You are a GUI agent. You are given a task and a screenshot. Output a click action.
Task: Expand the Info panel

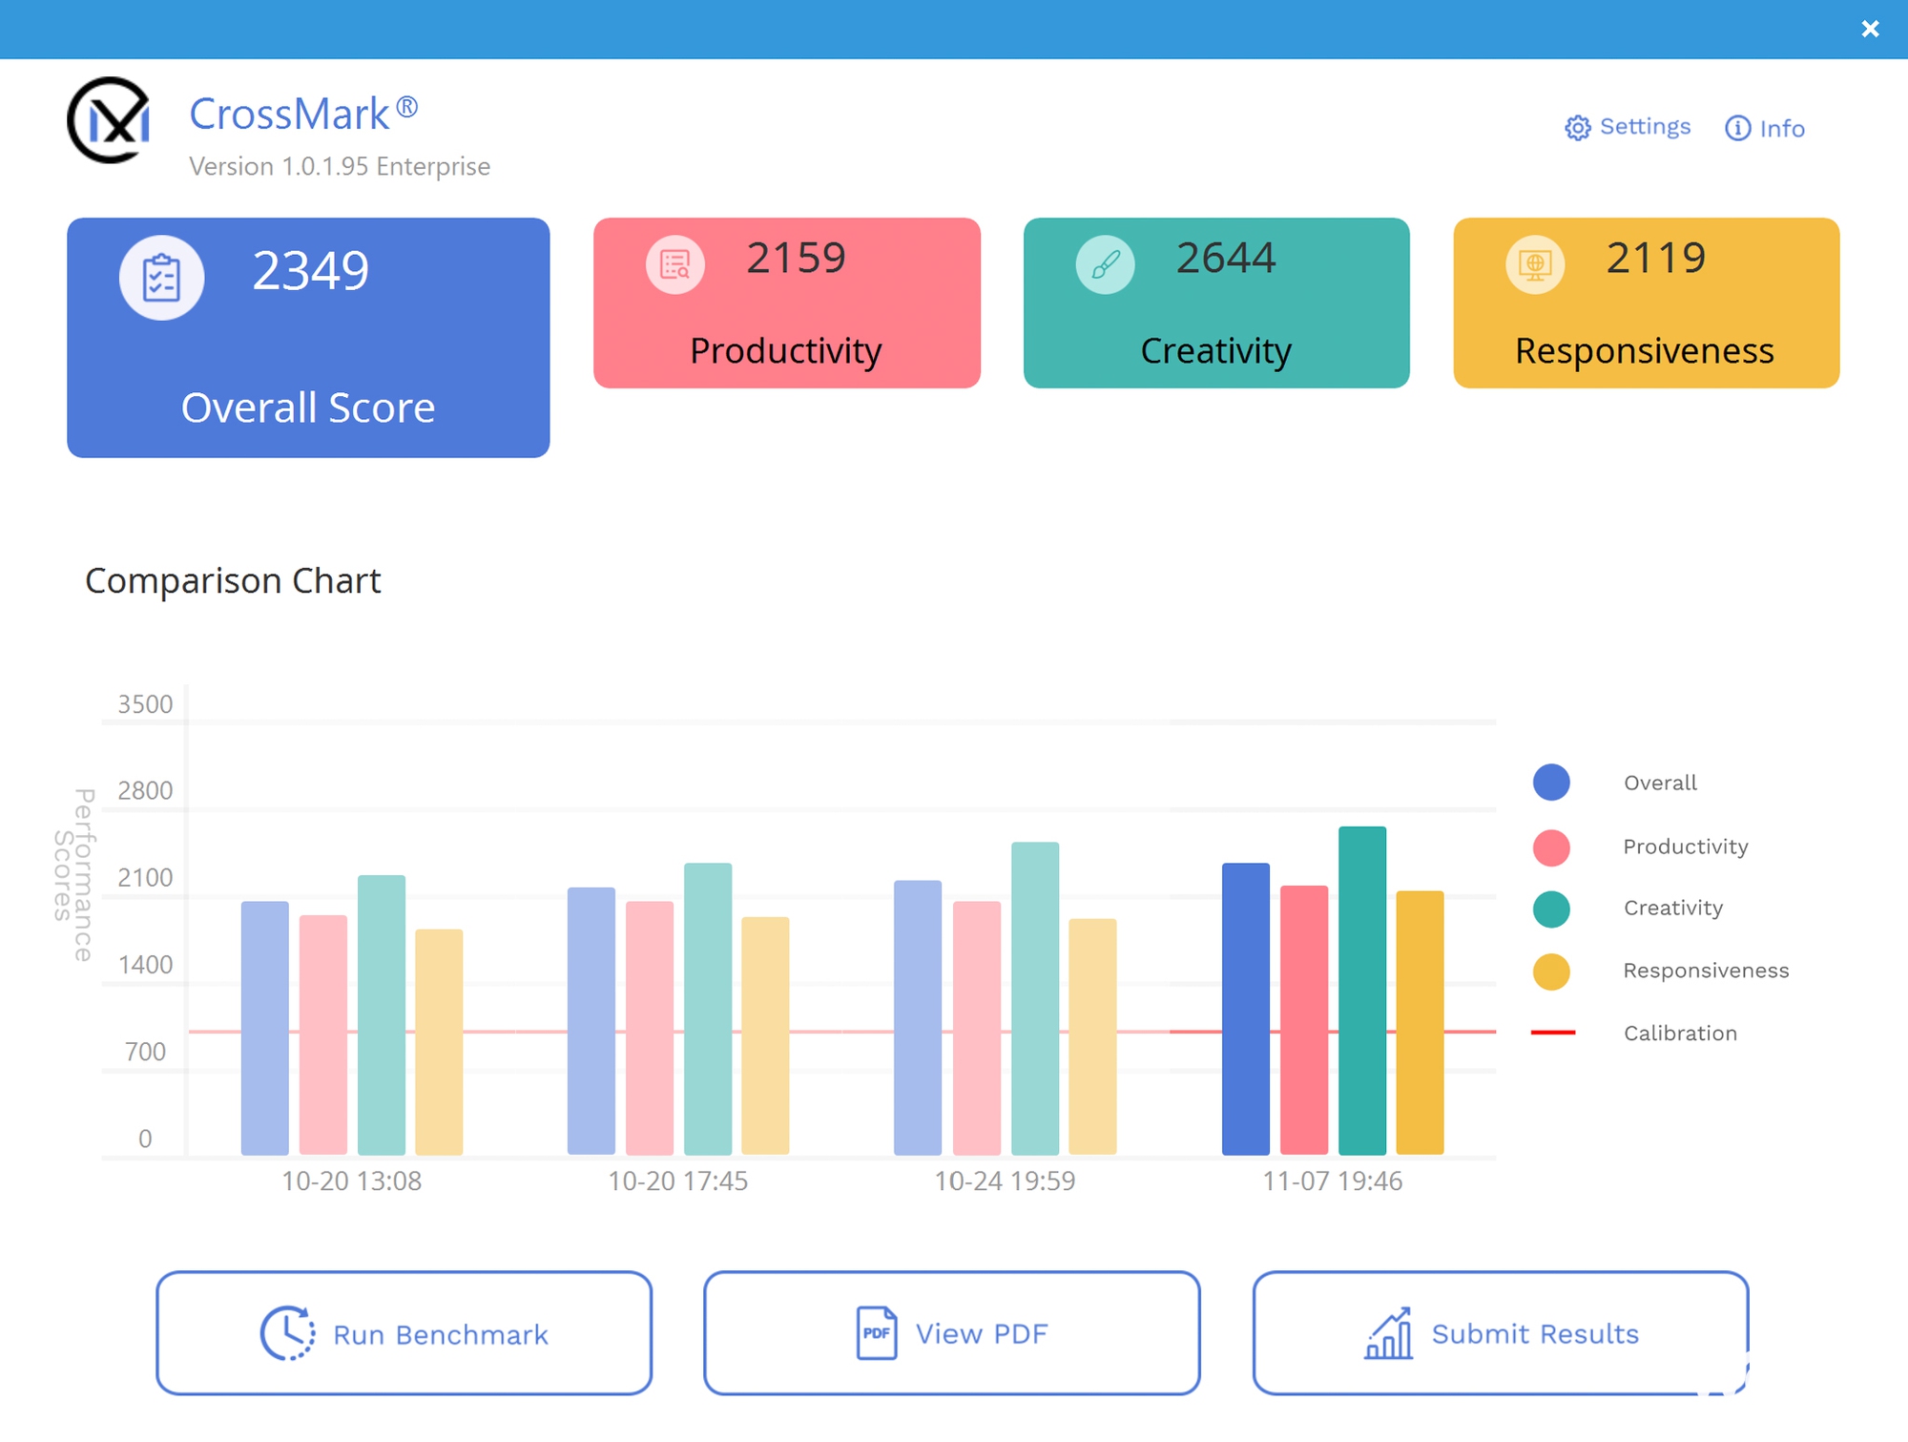click(x=1764, y=127)
